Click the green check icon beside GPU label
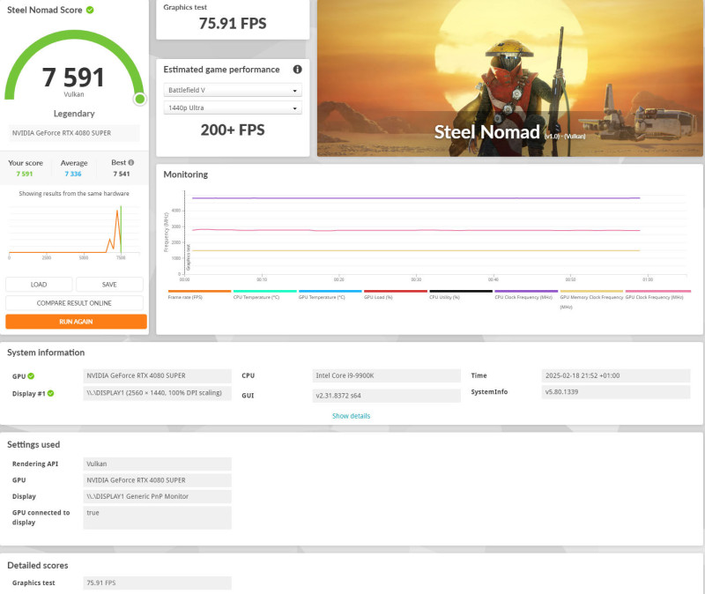 pyautogui.click(x=31, y=376)
